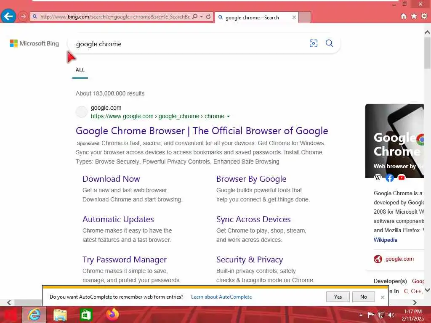Click the horizontal scrollbar left arrow

pos(9,302)
